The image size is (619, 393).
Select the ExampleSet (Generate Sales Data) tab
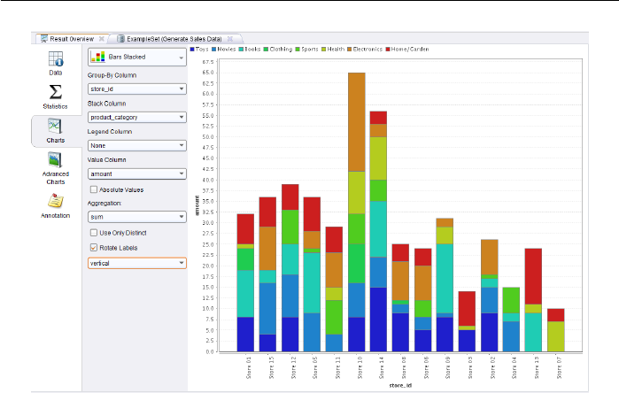(x=175, y=39)
